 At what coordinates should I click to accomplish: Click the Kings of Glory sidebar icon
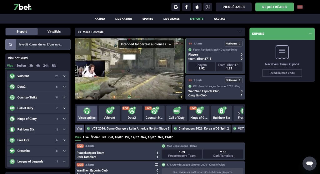[x=12, y=119]
